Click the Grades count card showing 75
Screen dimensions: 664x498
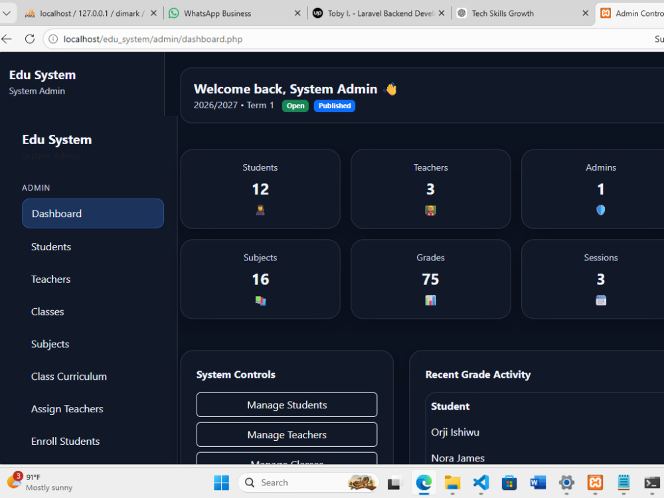point(430,279)
